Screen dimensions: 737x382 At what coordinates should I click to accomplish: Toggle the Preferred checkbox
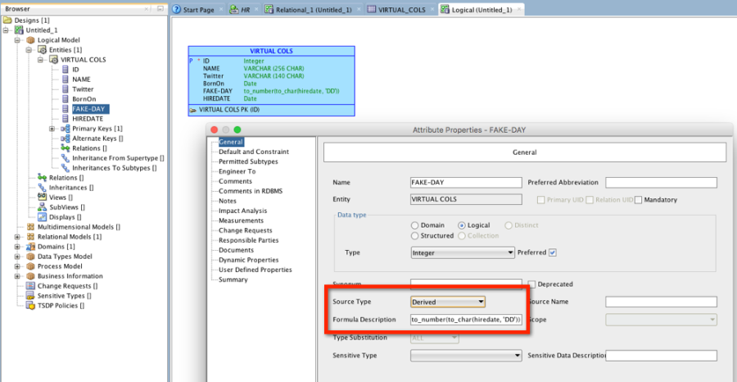(x=552, y=252)
